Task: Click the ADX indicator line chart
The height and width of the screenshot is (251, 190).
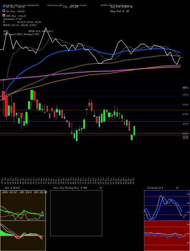Action: 23,205
